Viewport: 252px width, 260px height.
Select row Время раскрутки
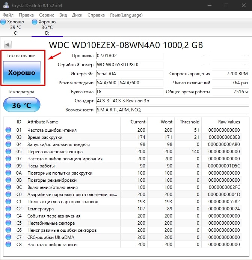122,137
